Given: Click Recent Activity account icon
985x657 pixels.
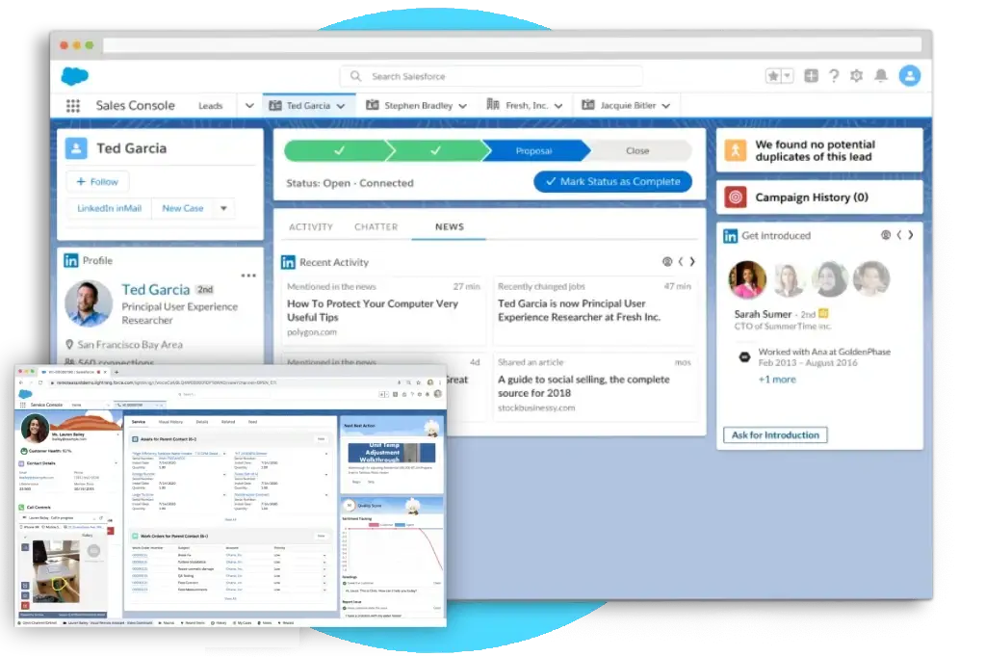Looking at the screenshot, I should point(667,261).
